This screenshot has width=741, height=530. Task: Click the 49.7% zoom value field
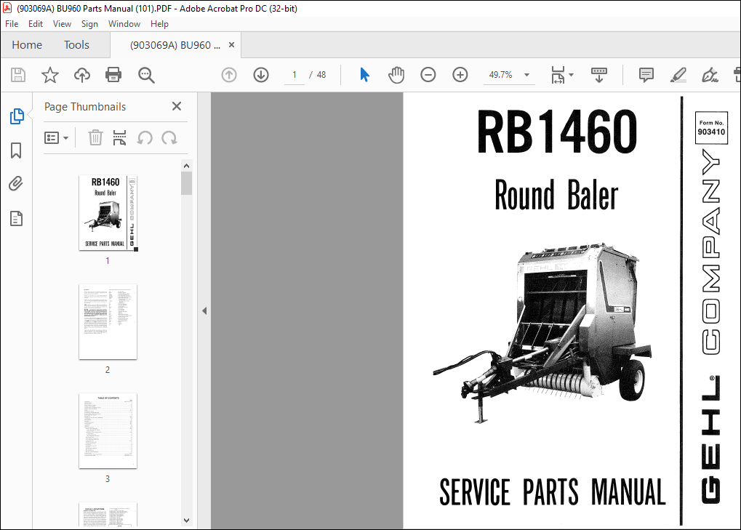501,75
